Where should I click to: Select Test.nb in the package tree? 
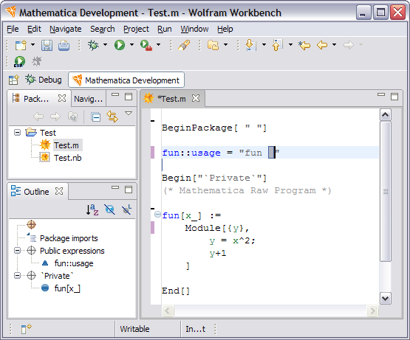pos(67,158)
